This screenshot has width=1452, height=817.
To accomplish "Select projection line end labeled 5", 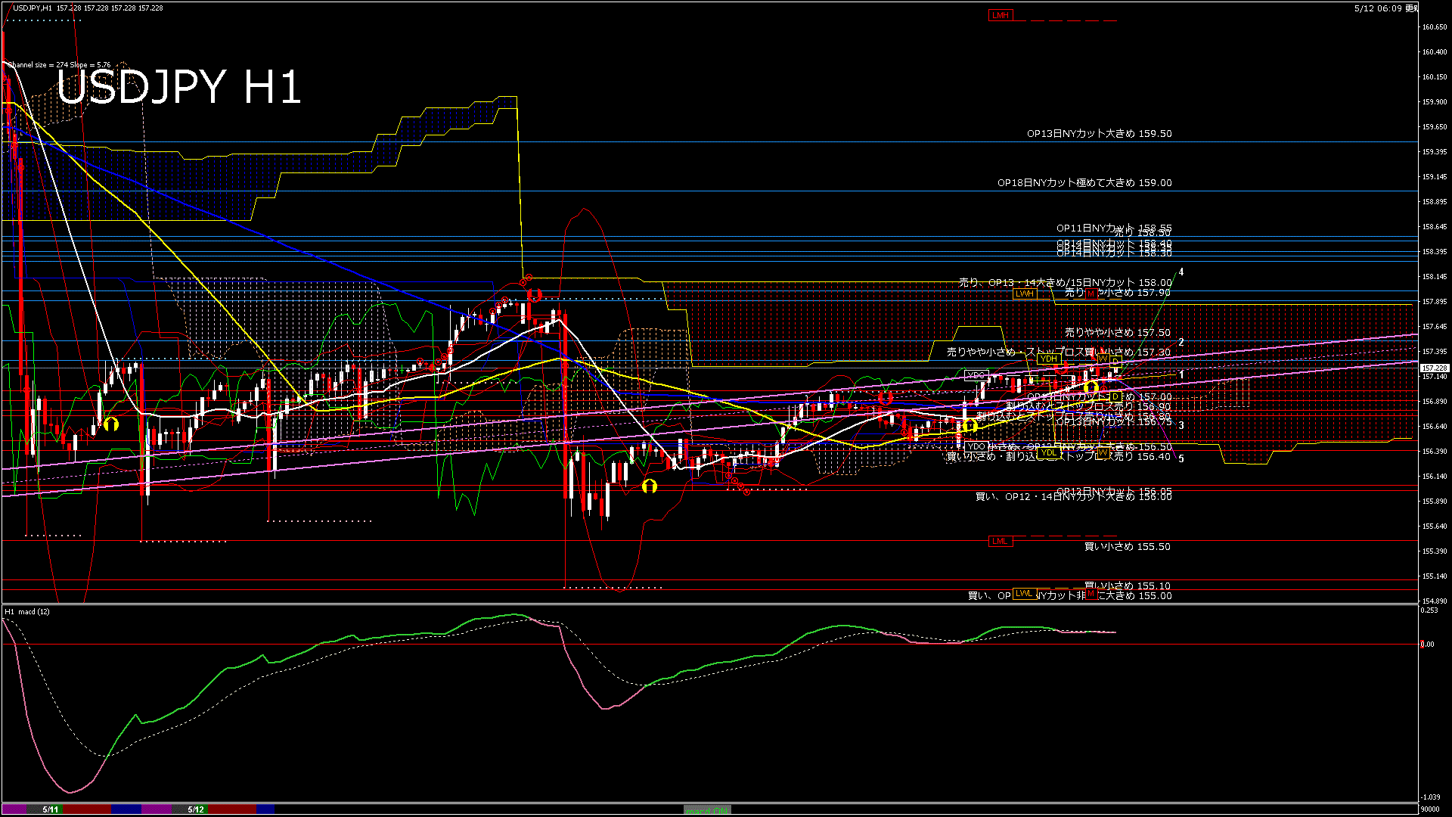I will (1181, 458).
